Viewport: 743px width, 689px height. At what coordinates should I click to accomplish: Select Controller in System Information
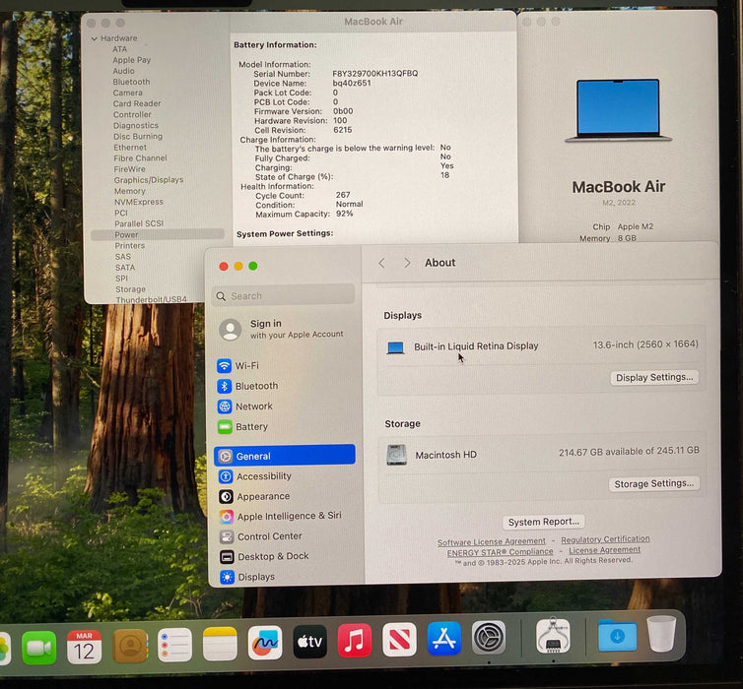point(132,114)
